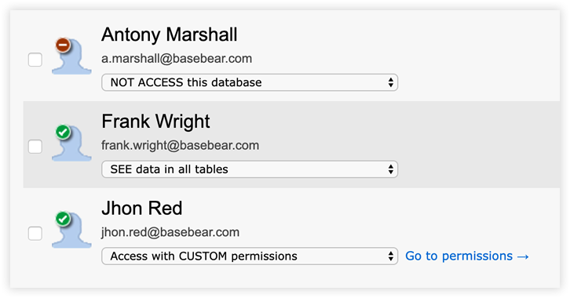The image size is (570, 298).
Task: Click Jhon Red's avatar icon
Action: coord(71,230)
